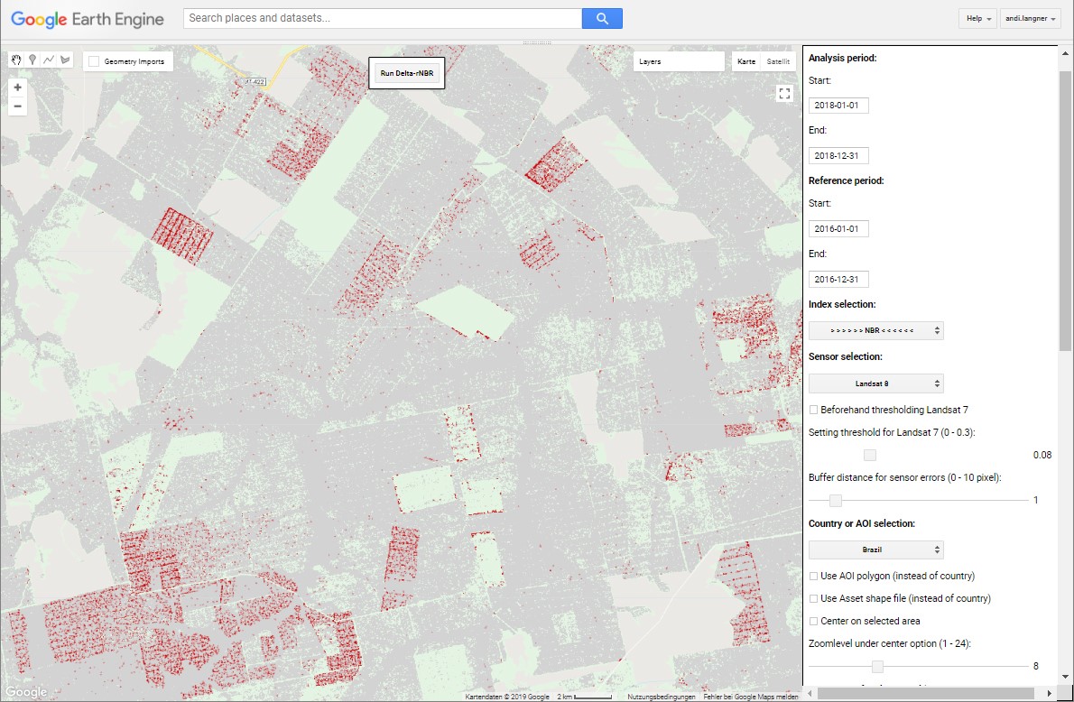Image resolution: width=1074 pixels, height=702 pixels.
Task: Click the panel resize handle above map
Action: pos(537,42)
